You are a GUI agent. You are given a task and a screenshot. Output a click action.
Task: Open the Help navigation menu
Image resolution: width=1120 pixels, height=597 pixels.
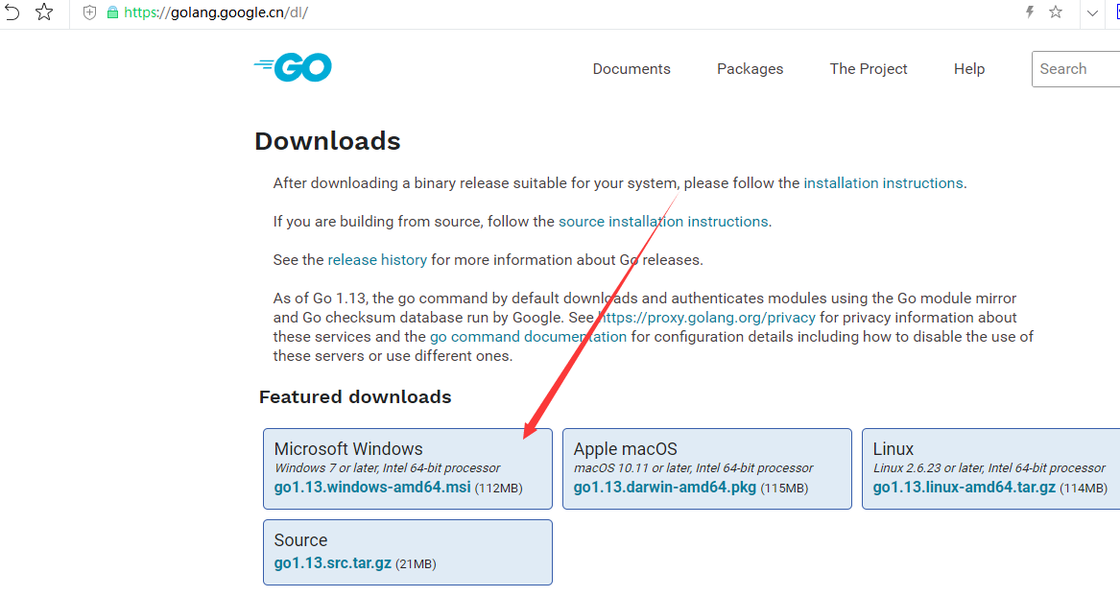(969, 68)
